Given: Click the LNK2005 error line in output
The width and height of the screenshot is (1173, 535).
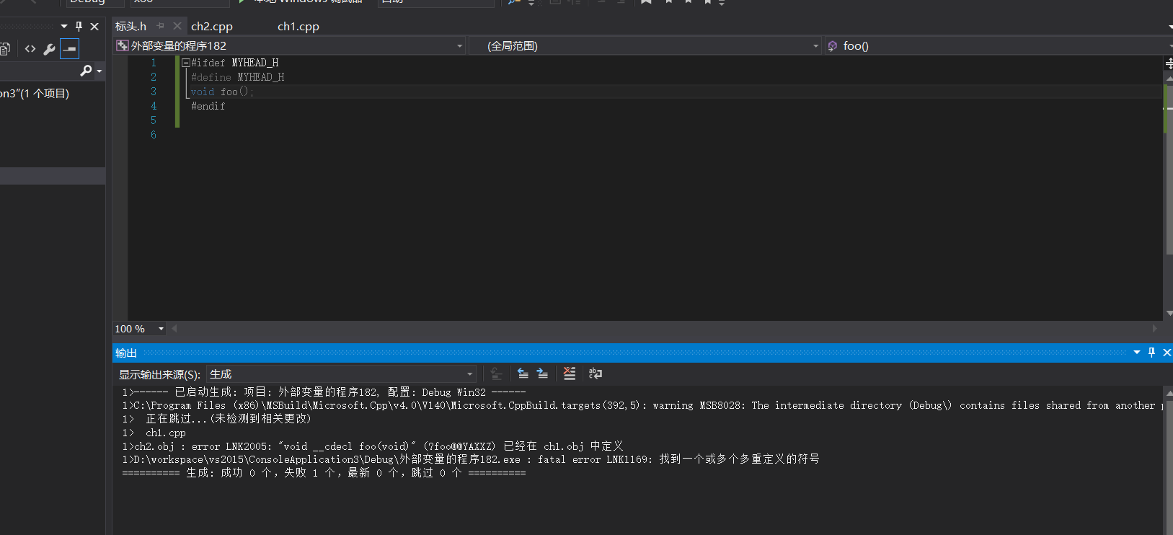Looking at the screenshot, I should click(x=373, y=446).
